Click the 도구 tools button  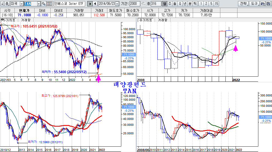click(254, 4)
